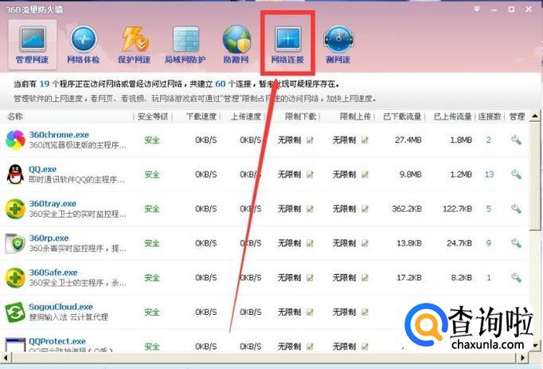Edit upload limit for 360tray.exe
Screen dimensions: 543x369
tap(365, 209)
